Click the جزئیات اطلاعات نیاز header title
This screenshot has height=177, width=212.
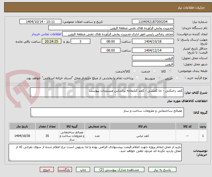click(x=191, y=8)
